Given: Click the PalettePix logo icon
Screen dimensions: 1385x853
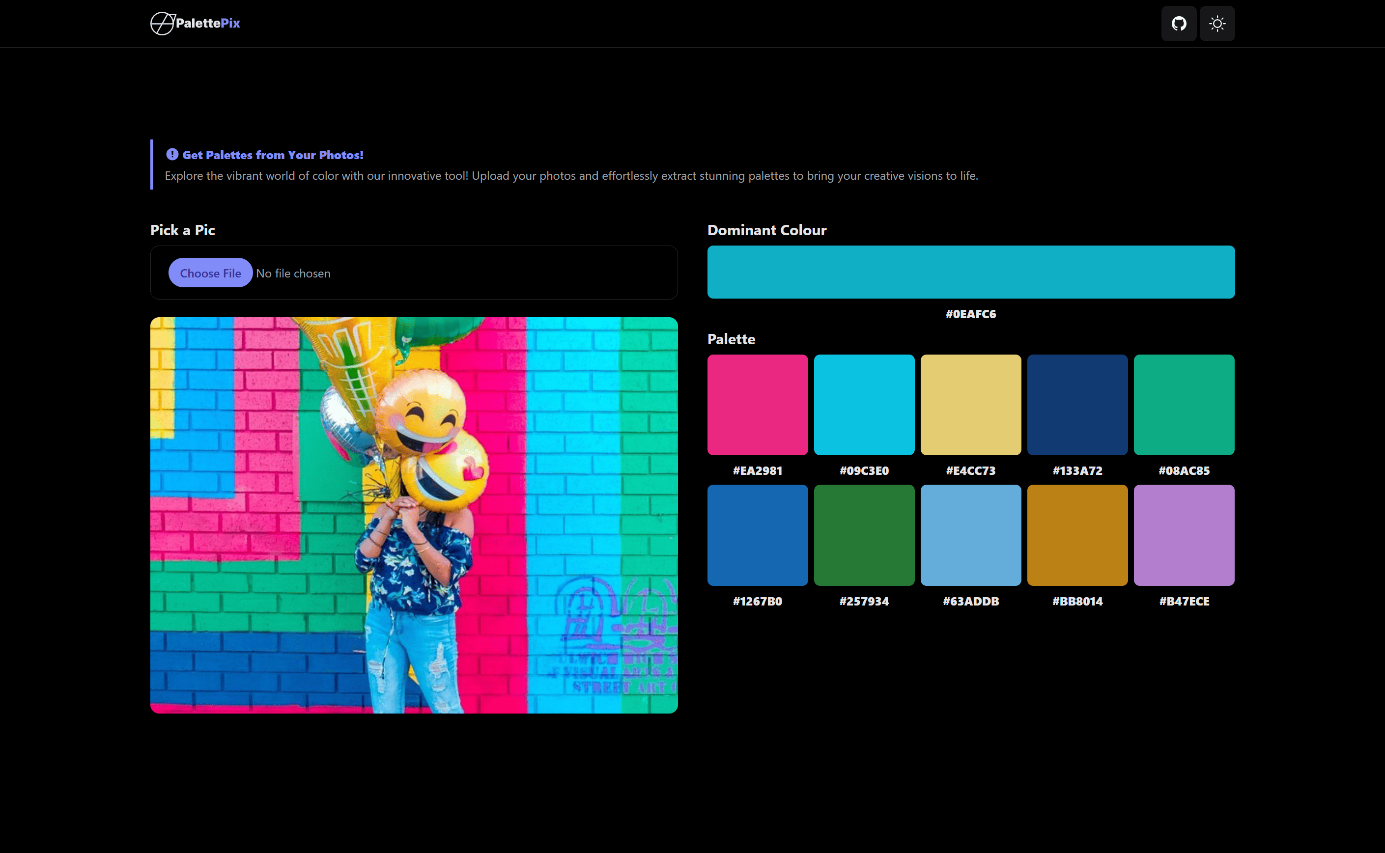Looking at the screenshot, I should pyautogui.click(x=163, y=23).
